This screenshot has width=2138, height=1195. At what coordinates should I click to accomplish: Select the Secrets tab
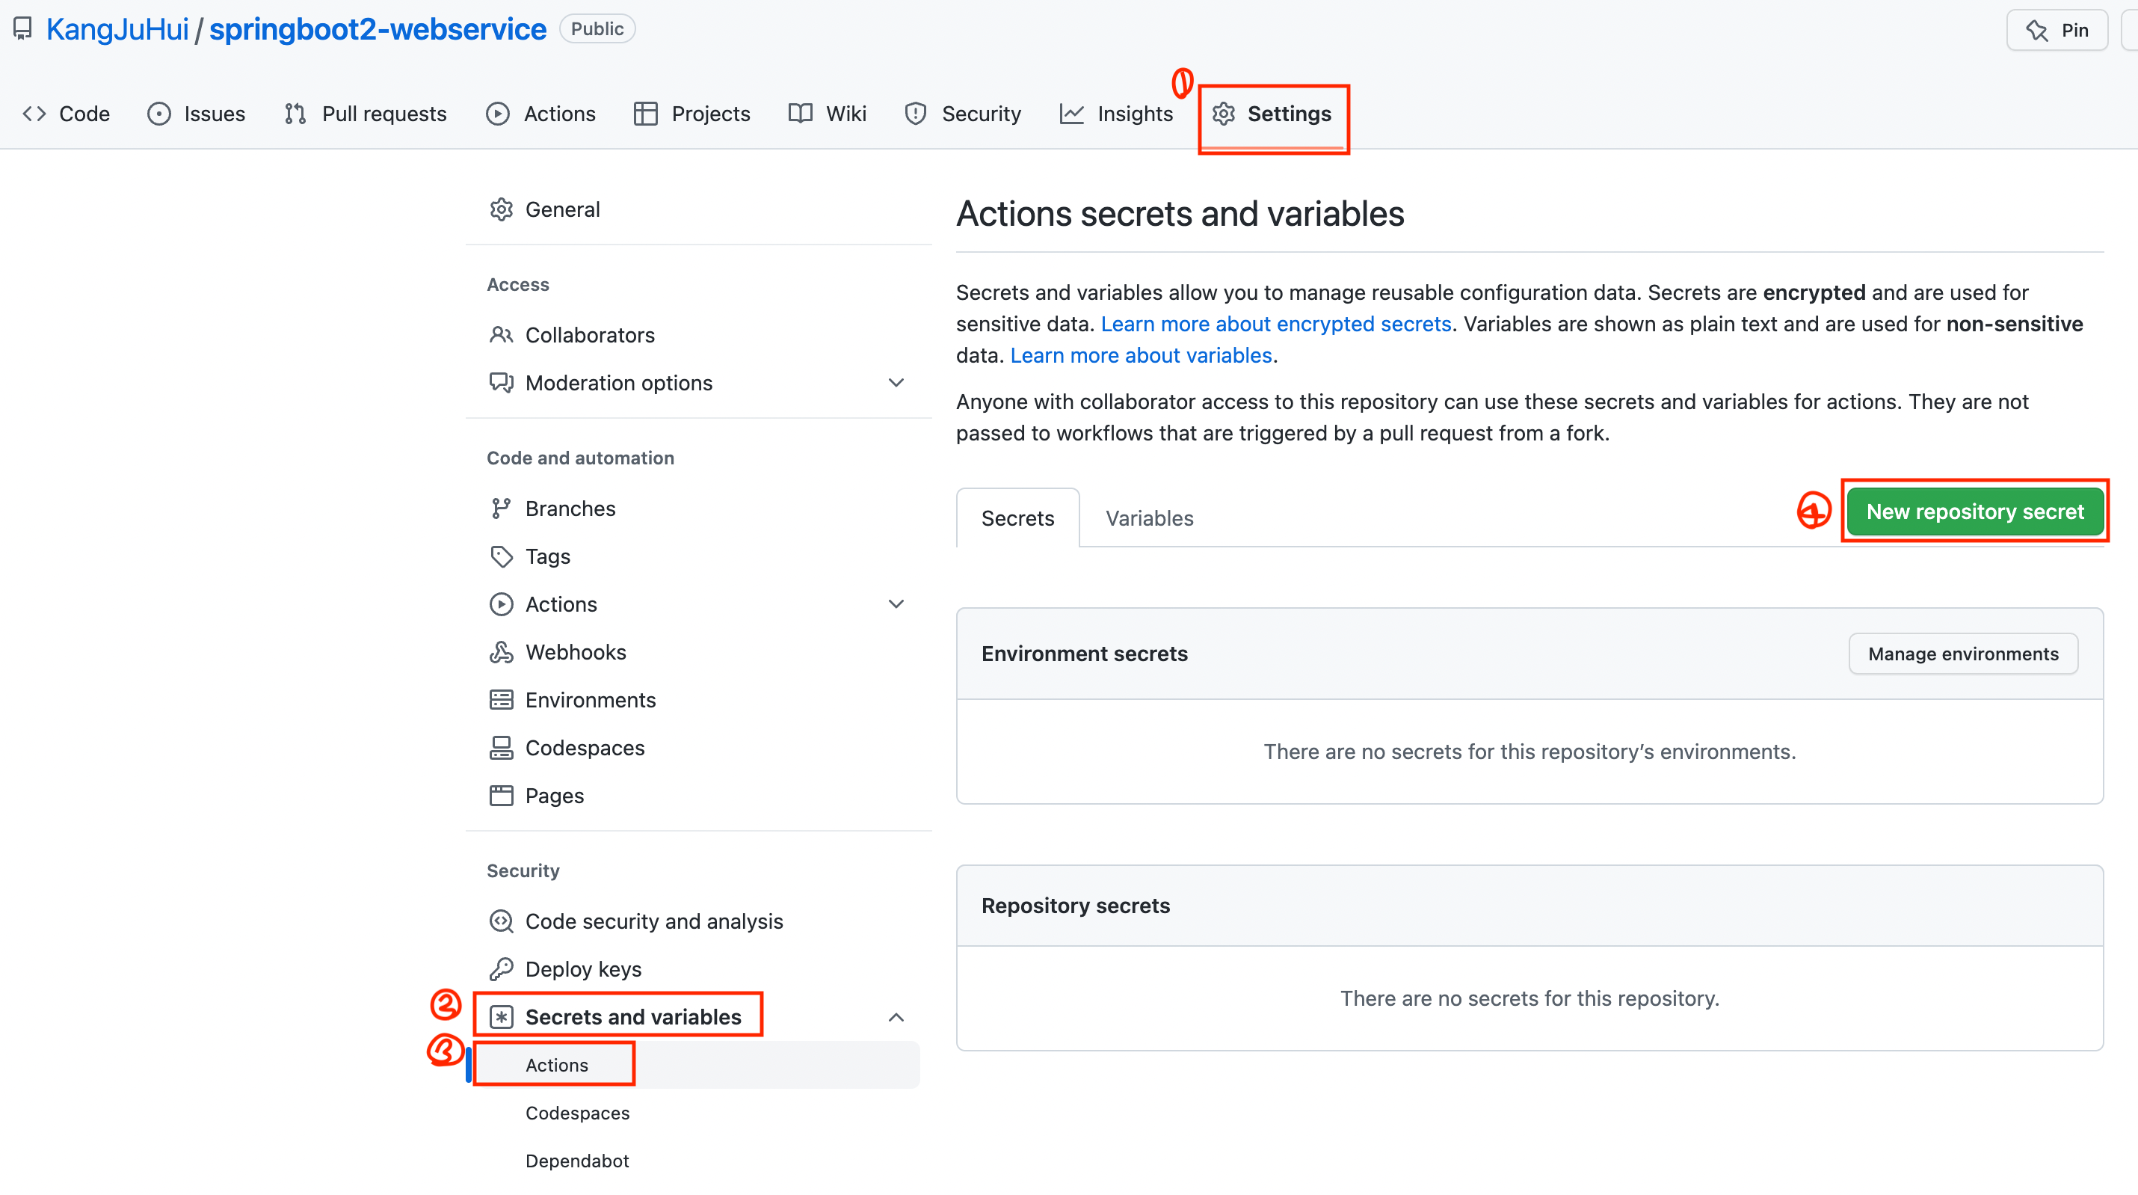point(1017,518)
